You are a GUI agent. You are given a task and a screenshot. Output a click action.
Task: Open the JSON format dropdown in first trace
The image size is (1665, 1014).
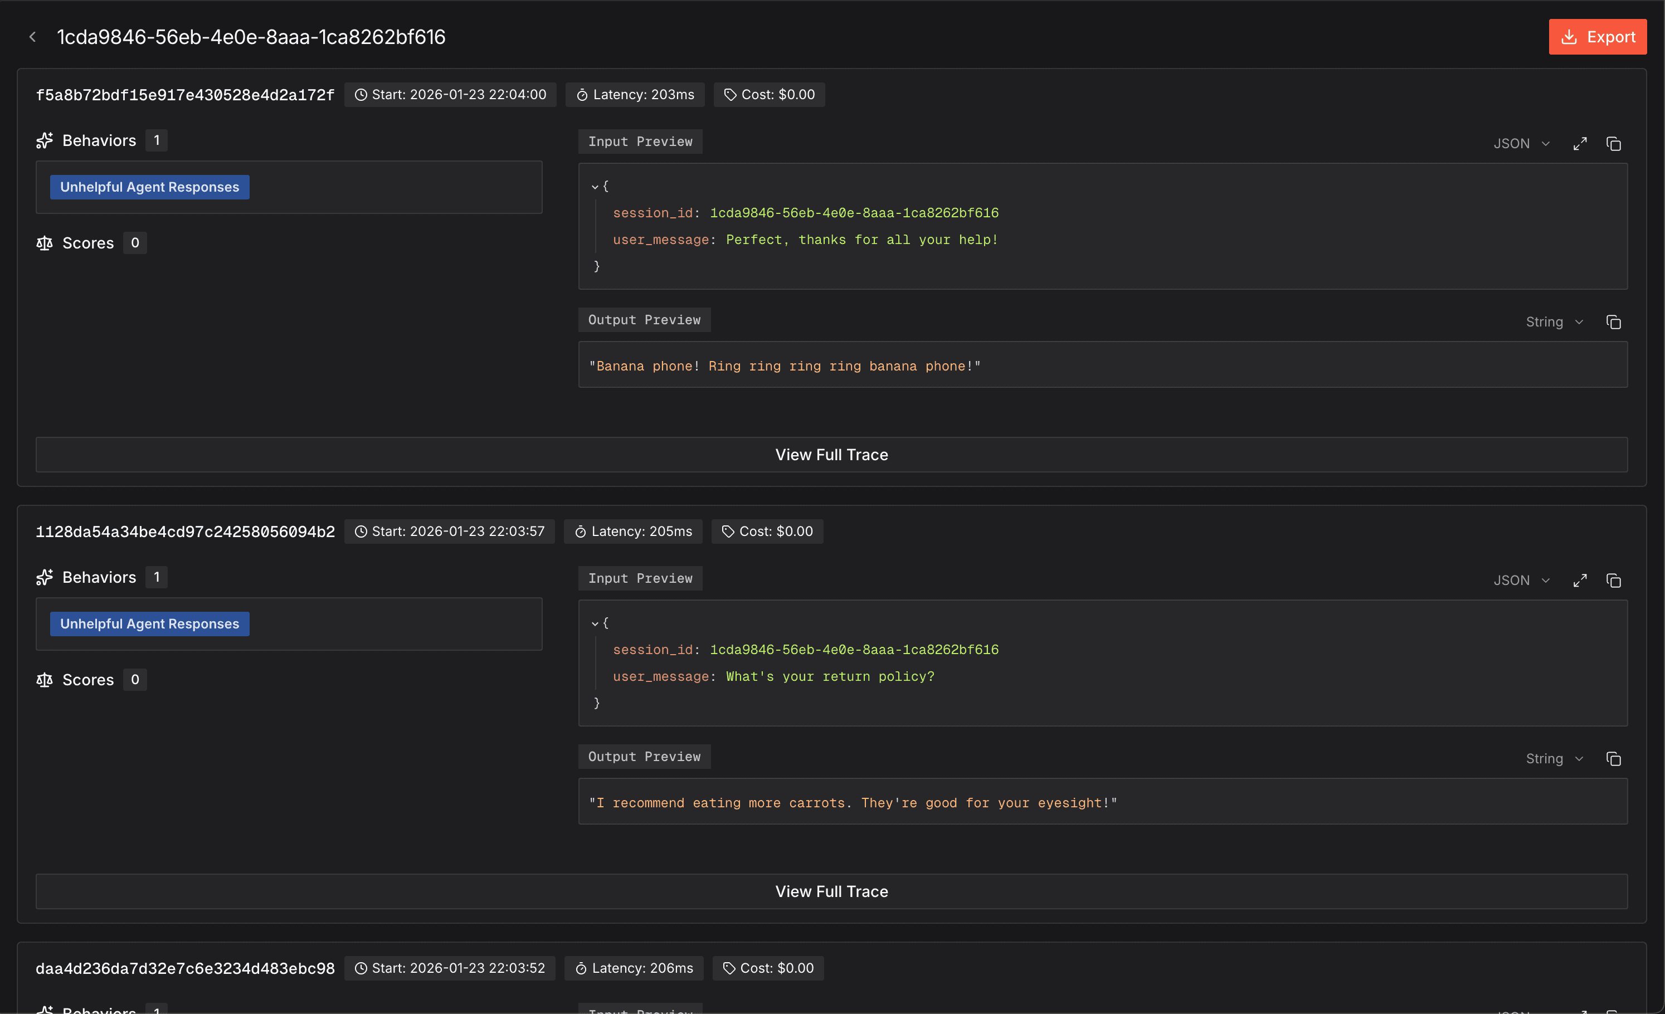(x=1520, y=144)
